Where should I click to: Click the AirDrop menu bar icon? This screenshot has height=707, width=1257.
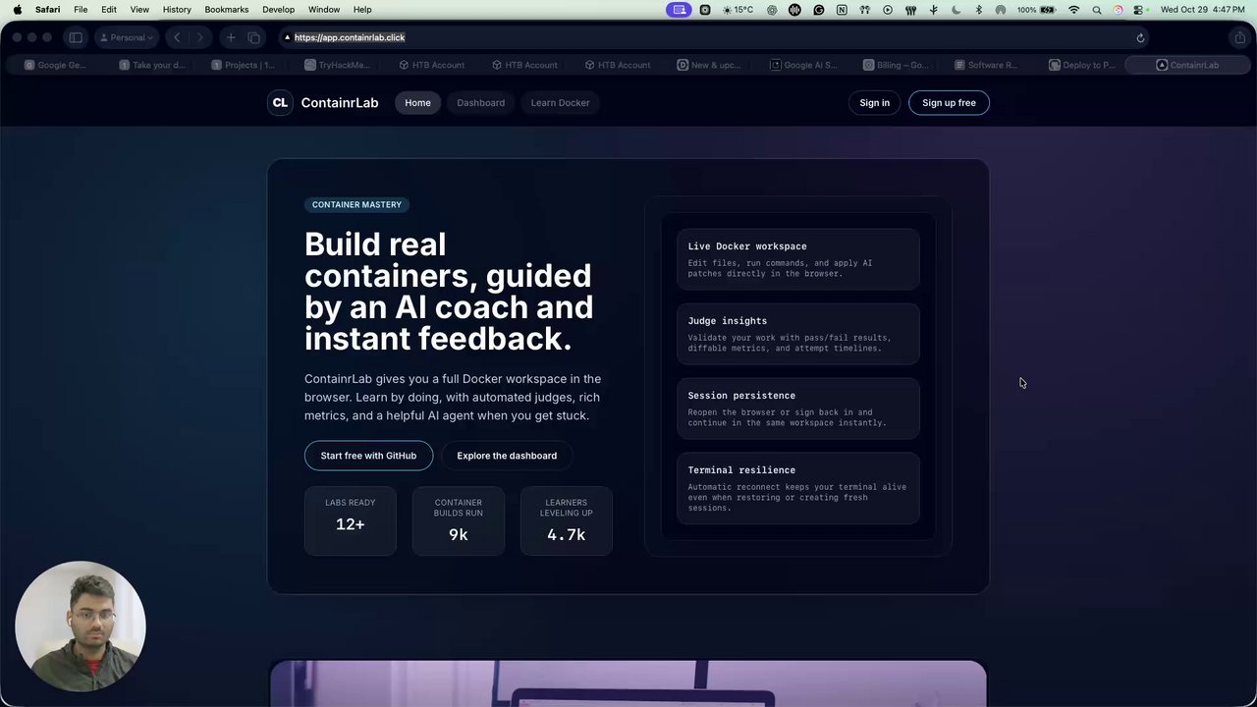point(1001,10)
